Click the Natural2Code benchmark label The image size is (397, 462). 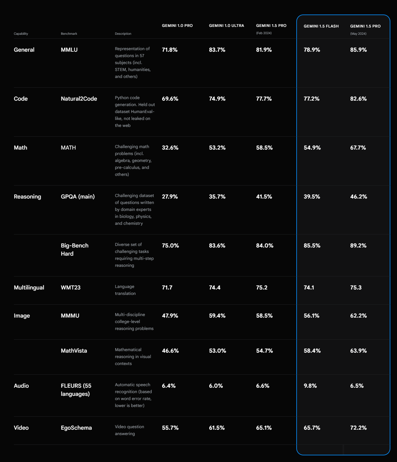[x=79, y=99]
